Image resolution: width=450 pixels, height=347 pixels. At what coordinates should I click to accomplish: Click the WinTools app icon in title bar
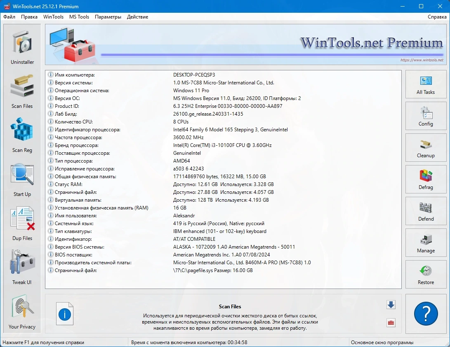(x=7, y=6)
